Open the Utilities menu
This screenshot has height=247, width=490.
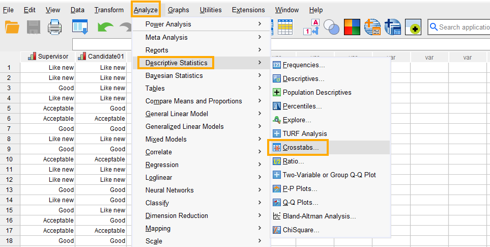tap(211, 10)
